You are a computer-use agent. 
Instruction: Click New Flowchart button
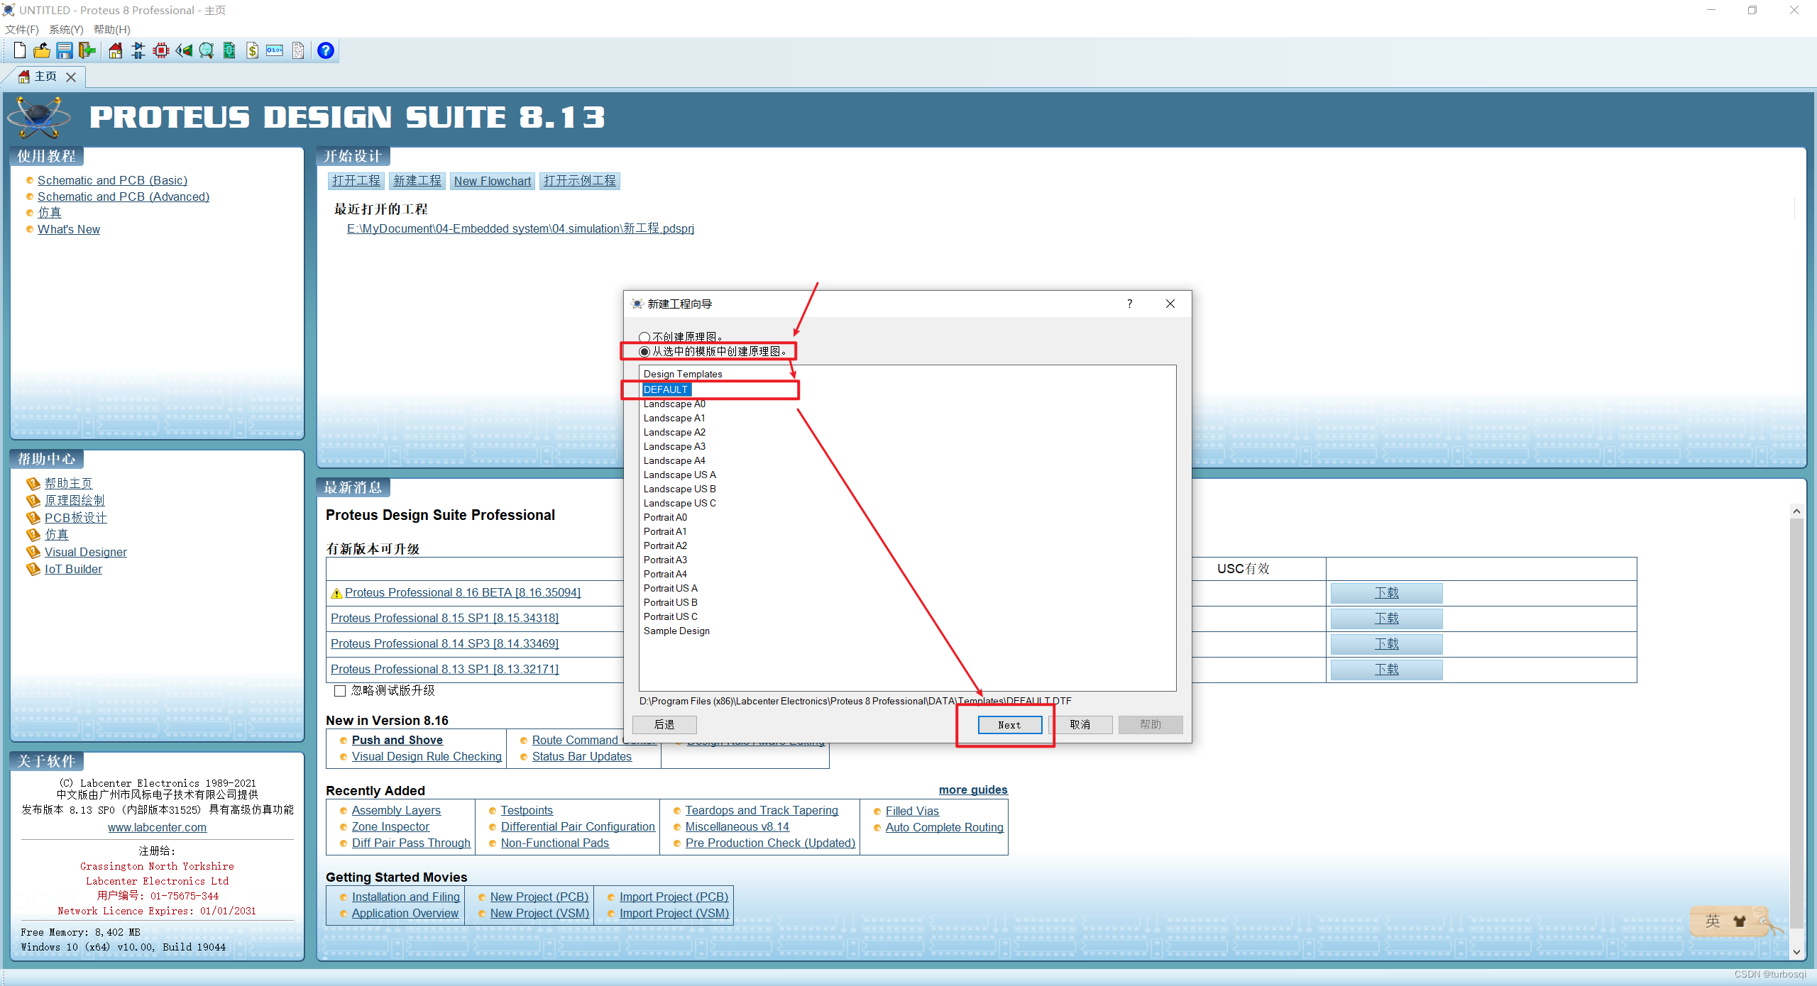[x=493, y=181]
